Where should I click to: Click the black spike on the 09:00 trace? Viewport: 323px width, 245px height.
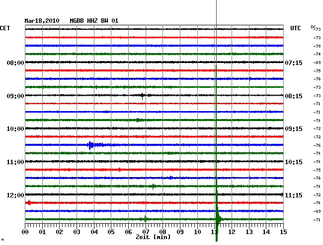[x=142, y=96]
